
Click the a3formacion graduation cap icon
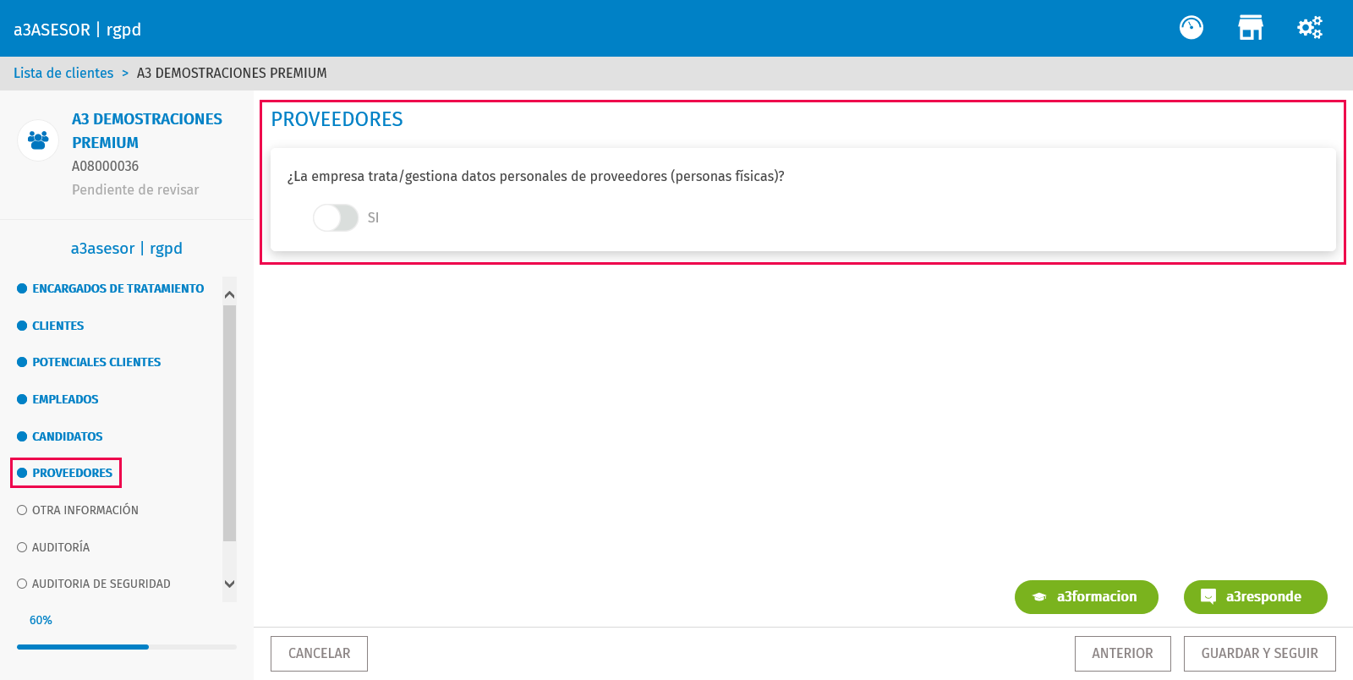pos(1039,597)
